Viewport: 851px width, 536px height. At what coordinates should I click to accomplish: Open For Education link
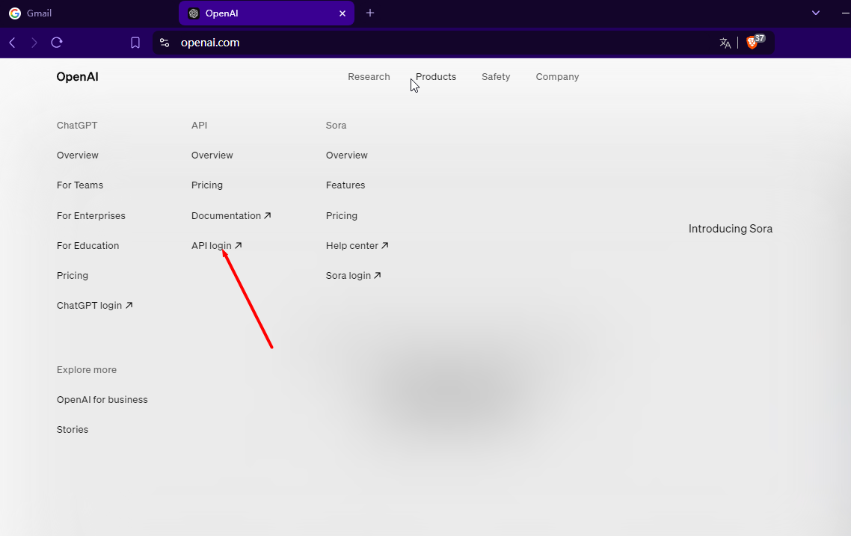[88, 245]
